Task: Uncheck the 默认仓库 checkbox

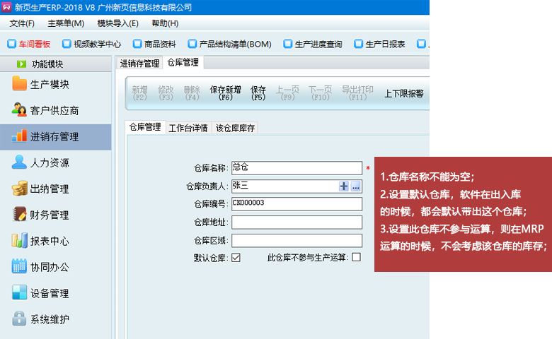Action: click(x=236, y=258)
